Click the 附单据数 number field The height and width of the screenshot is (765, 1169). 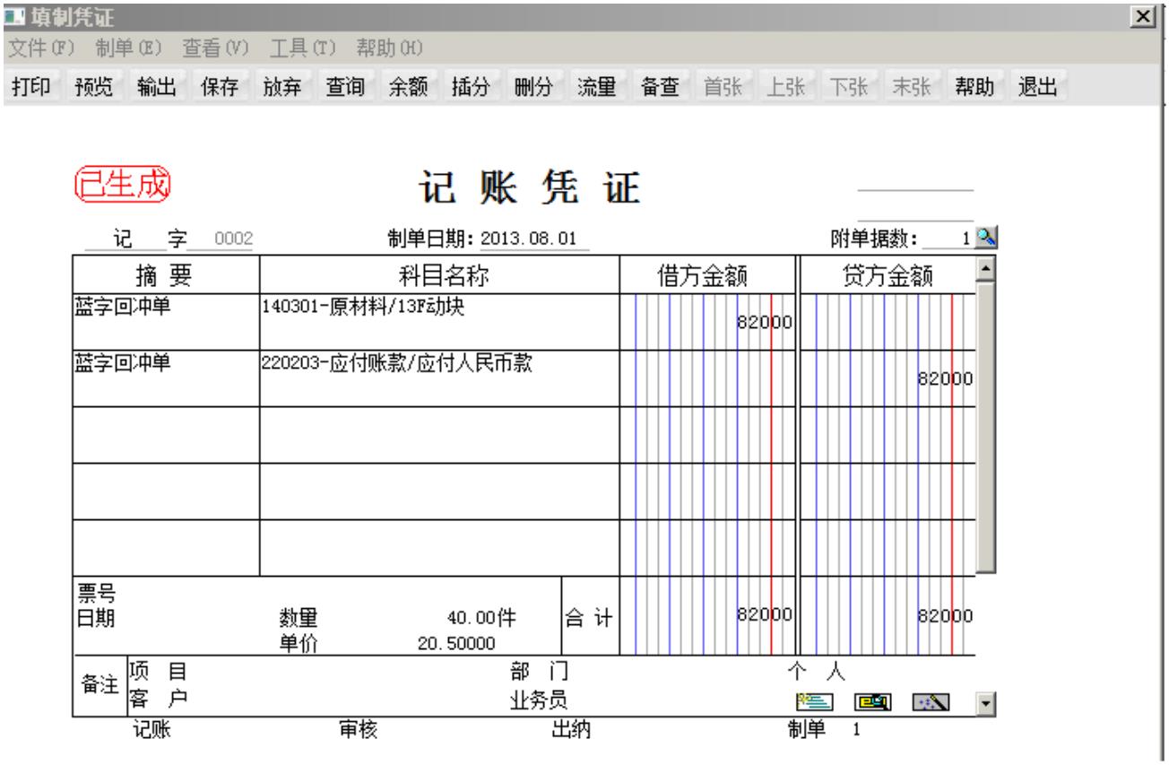click(948, 238)
